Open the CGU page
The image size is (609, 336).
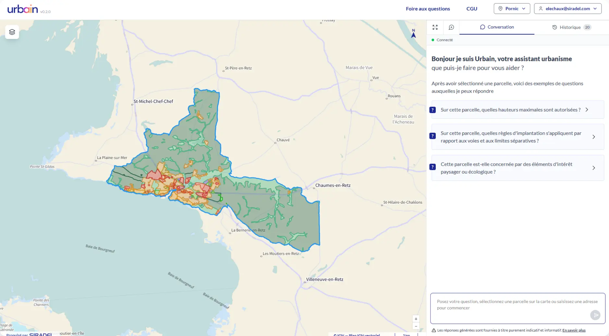tap(472, 9)
